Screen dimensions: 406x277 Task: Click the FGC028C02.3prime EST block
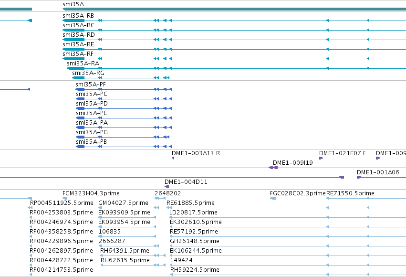(x=273, y=199)
